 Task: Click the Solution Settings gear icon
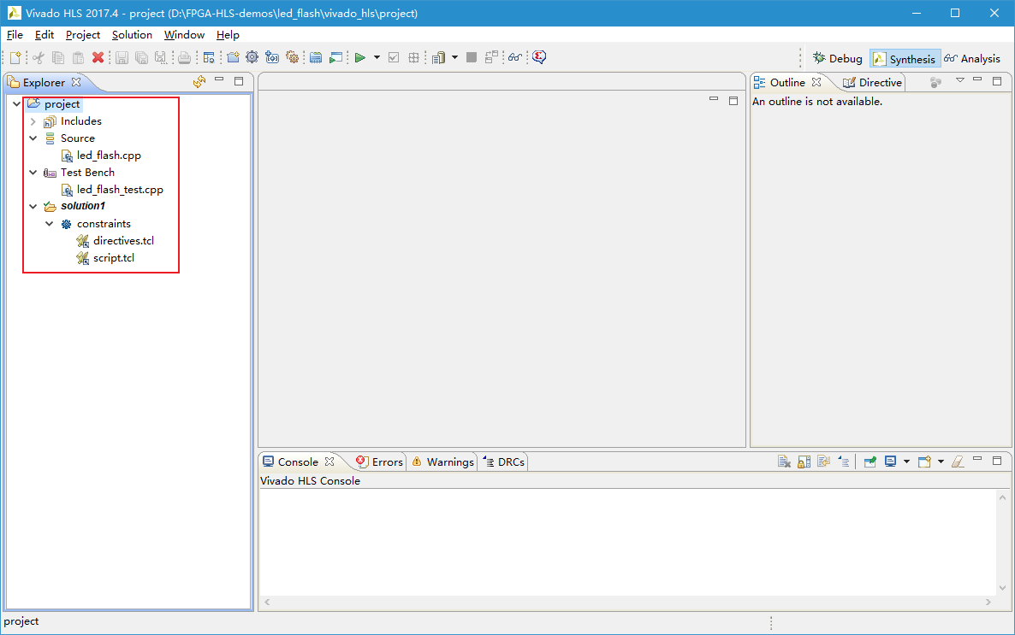click(293, 58)
